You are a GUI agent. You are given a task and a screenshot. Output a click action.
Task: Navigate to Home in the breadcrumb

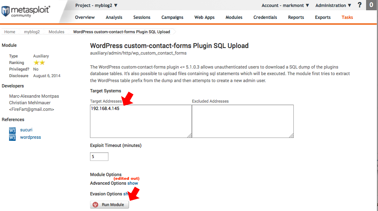[x=10, y=32]
